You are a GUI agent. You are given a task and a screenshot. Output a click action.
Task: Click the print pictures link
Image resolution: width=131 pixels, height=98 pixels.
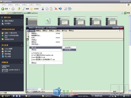(8, 23)
